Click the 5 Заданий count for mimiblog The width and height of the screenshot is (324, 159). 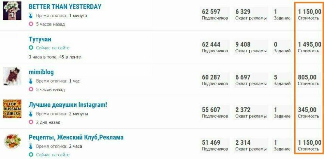click(x=282, y=80)
